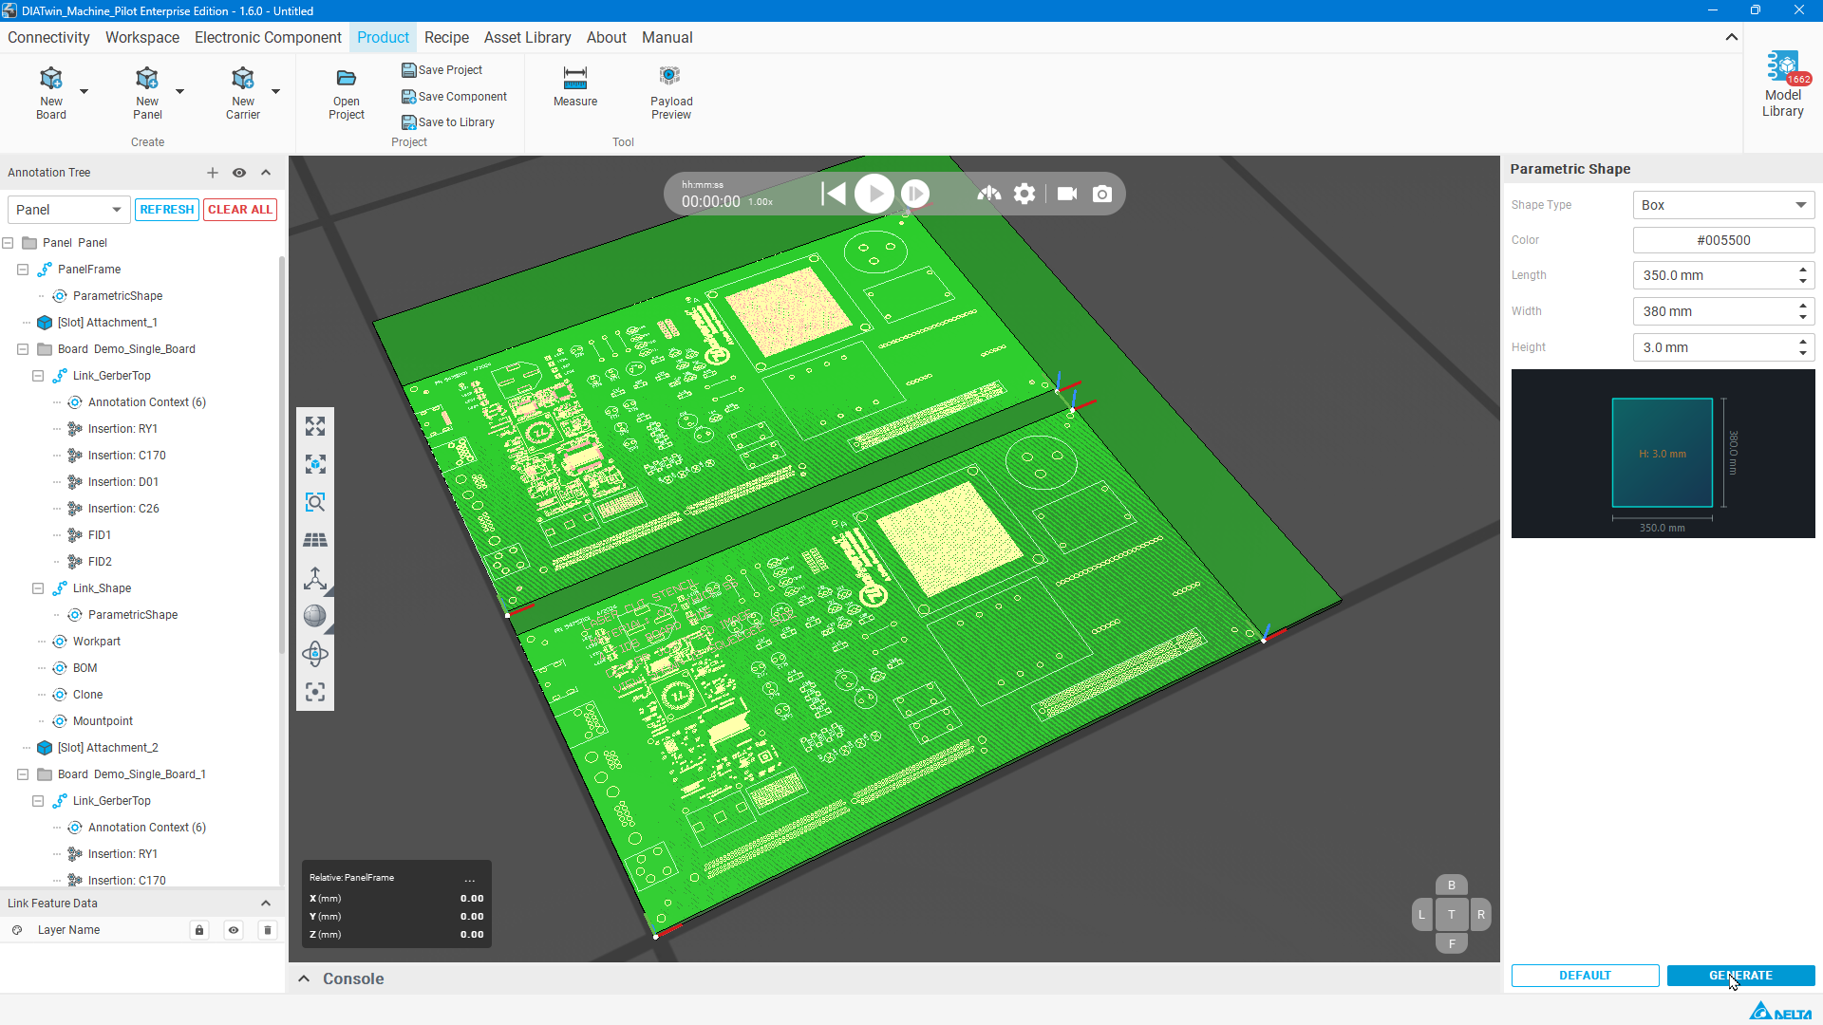Toggle Annotation Tree visibility eye

coord(239,173)
